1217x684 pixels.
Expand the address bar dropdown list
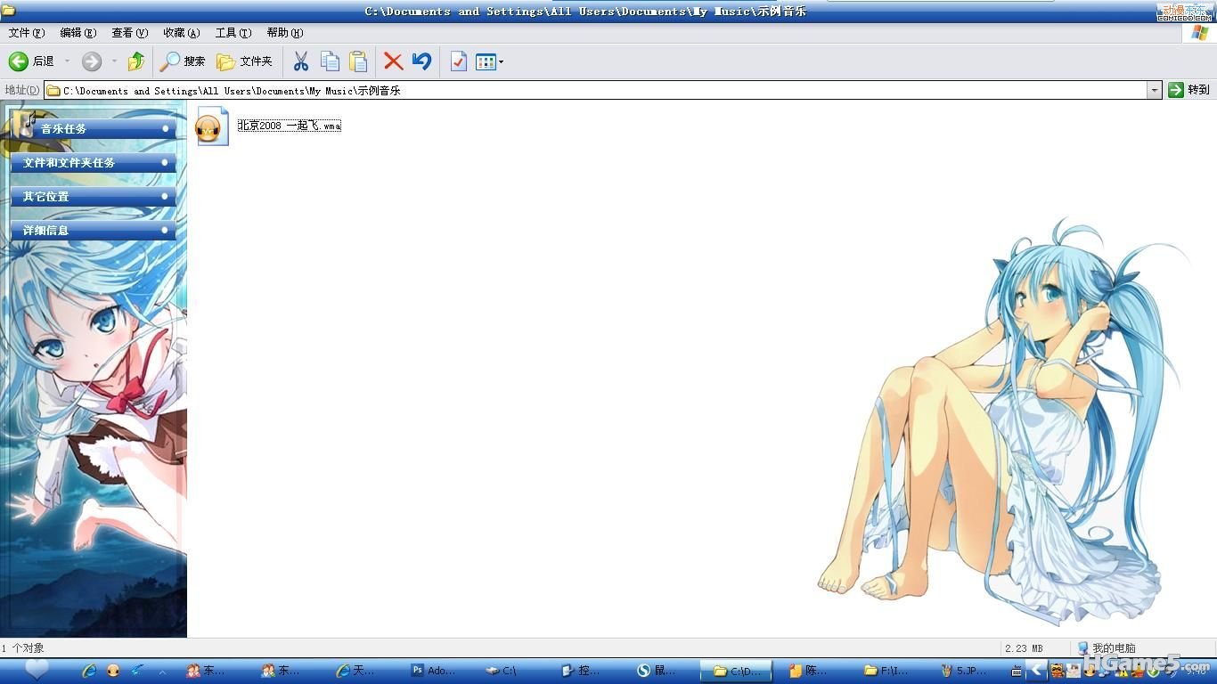[x=1155, y=90]
